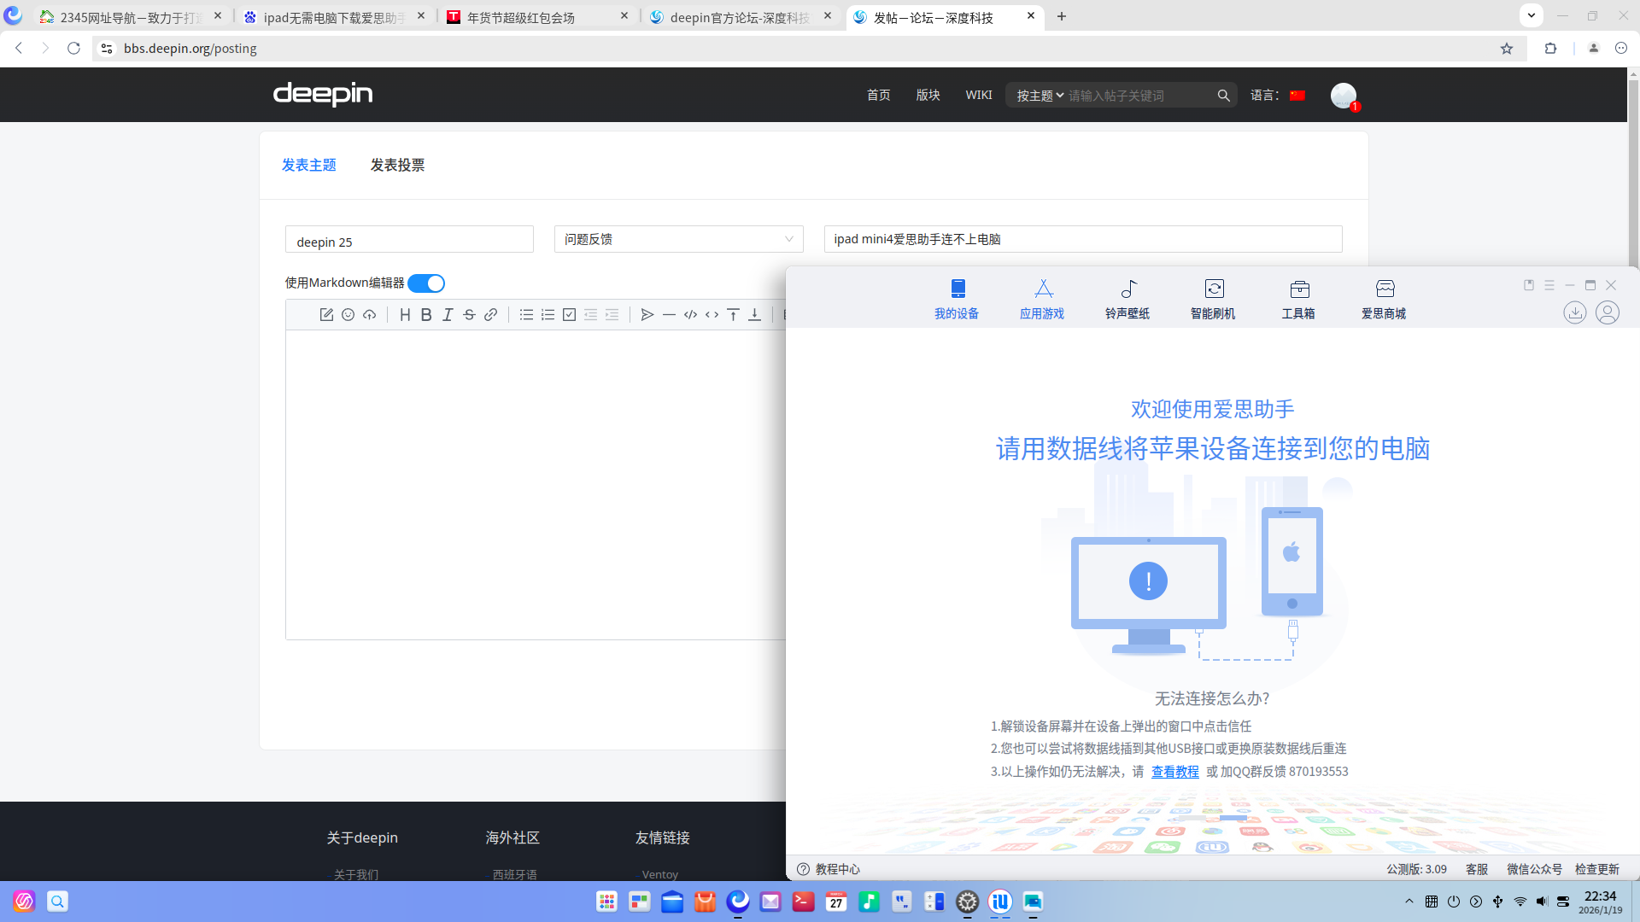Screen dimensions: 1640x922
Task: Switch to the 发表投票 tab
Action: (397, 165)
